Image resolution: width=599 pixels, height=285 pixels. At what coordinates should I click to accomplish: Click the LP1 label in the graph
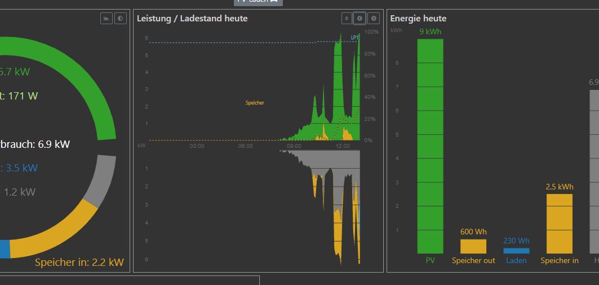click(x=354, y=37)
